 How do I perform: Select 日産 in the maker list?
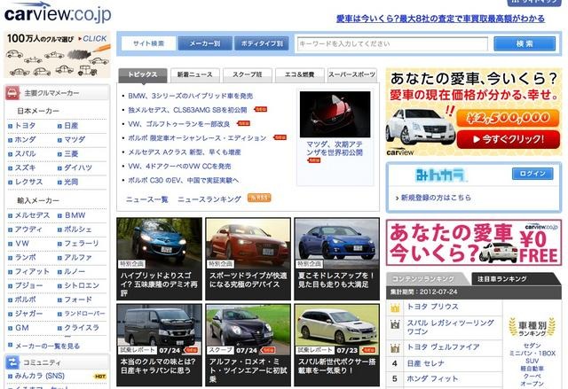pos(71,126)
